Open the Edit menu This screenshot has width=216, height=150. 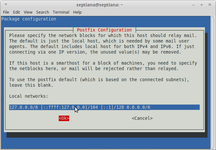pos(16,12)
